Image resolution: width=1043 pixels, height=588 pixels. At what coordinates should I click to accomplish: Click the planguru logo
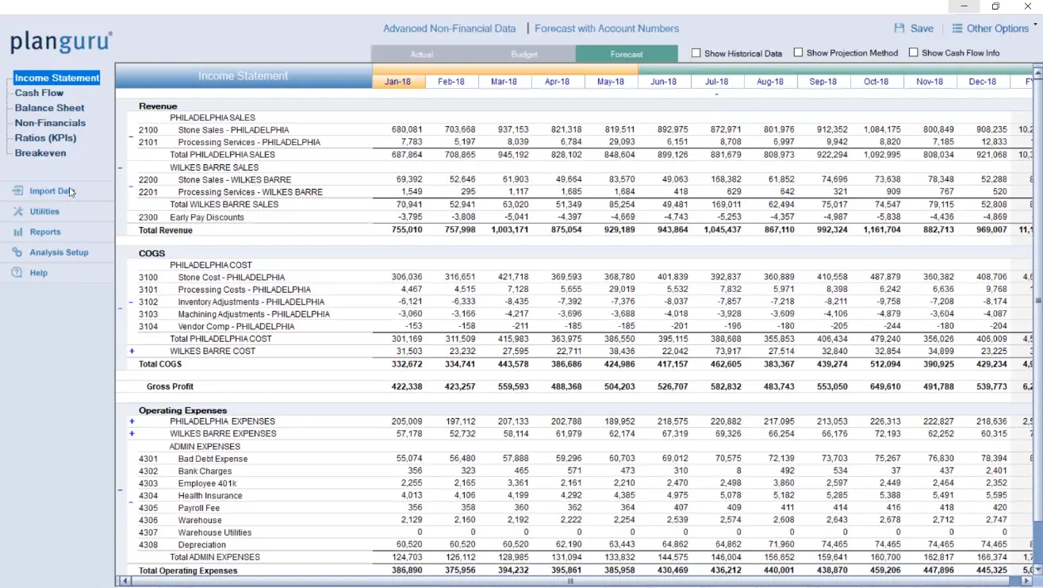point(61,41)
